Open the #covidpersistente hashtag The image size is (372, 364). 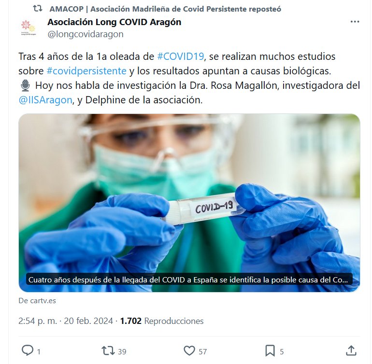tap(86, 71)
